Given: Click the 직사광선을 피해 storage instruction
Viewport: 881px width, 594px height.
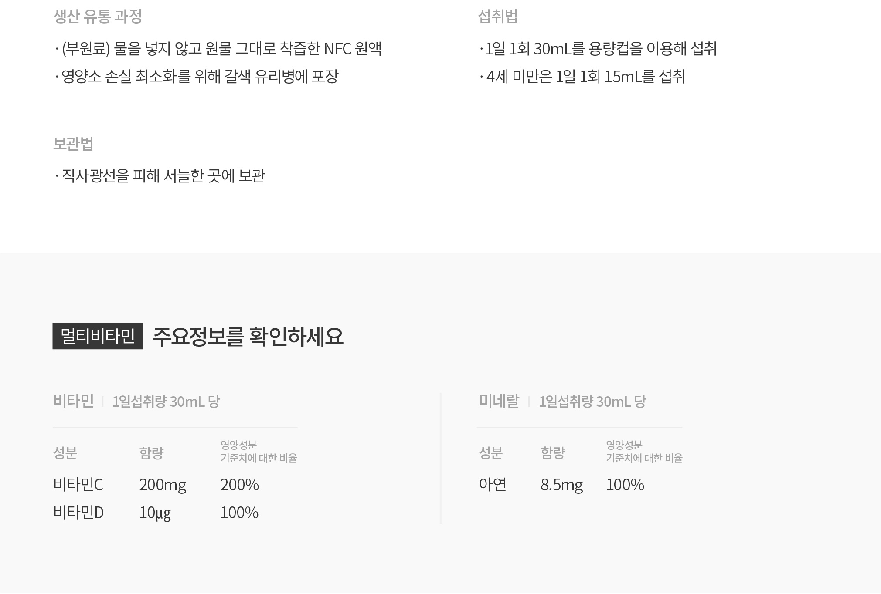Looking at the screenshot, I should (x=160, y=176).
